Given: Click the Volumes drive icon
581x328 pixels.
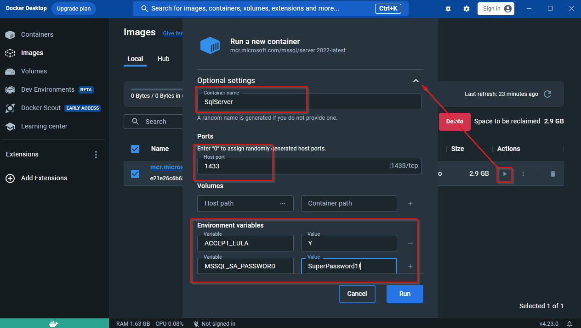Looking at the screenshot, I should 10,72.
